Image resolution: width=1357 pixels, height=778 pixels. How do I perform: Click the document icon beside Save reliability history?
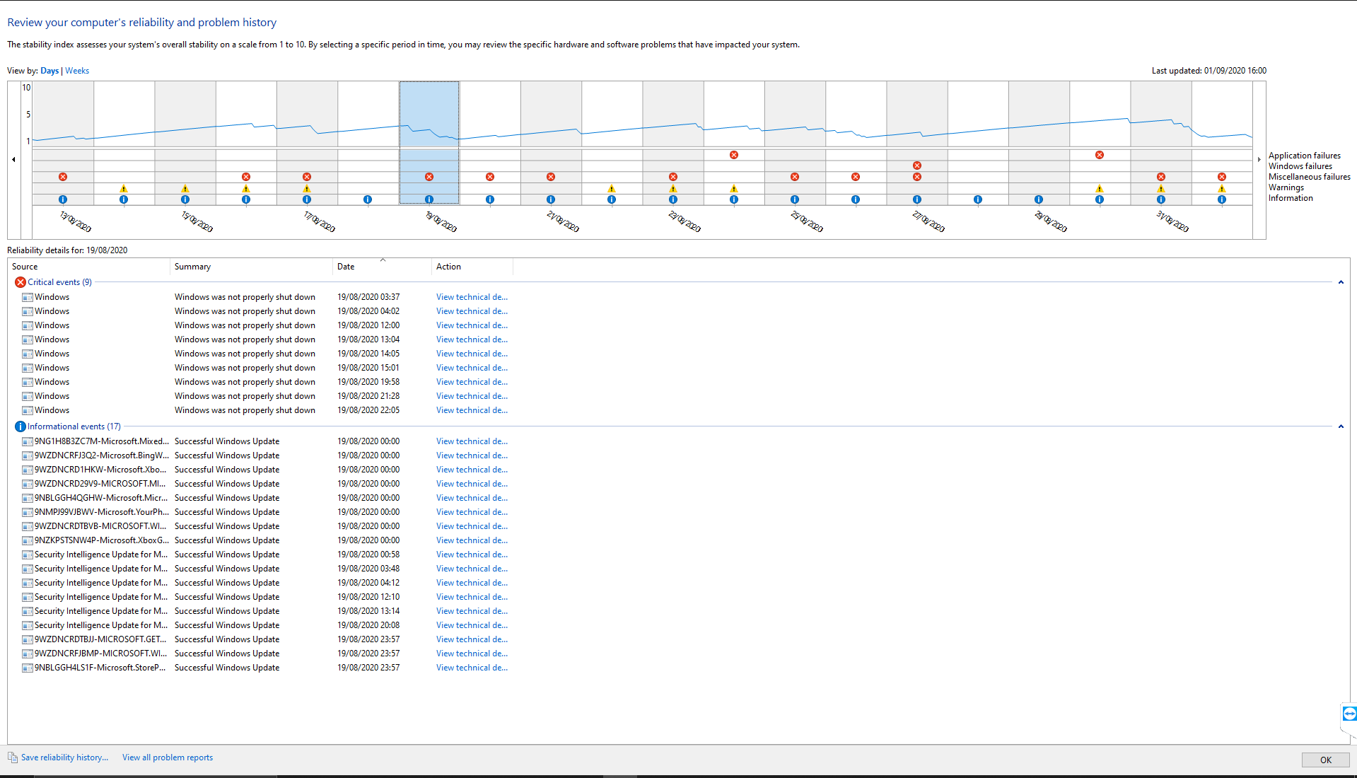coord(13,757)
